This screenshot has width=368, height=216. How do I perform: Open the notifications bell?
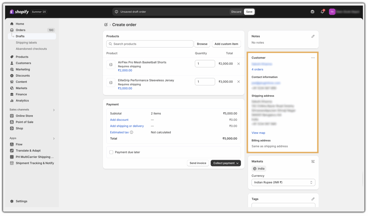pos(322,12)
